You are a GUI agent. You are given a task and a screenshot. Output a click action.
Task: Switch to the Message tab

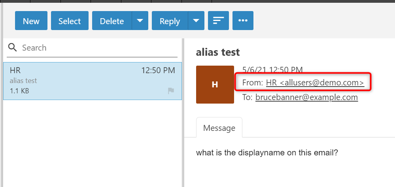[219, 128]
